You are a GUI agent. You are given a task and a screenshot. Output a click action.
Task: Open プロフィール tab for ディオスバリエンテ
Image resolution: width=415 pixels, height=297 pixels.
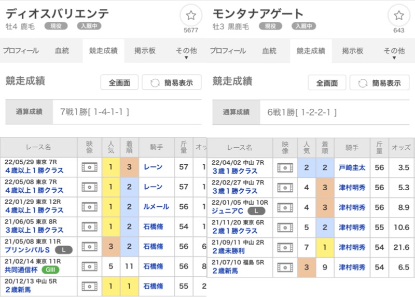[21, 51]
